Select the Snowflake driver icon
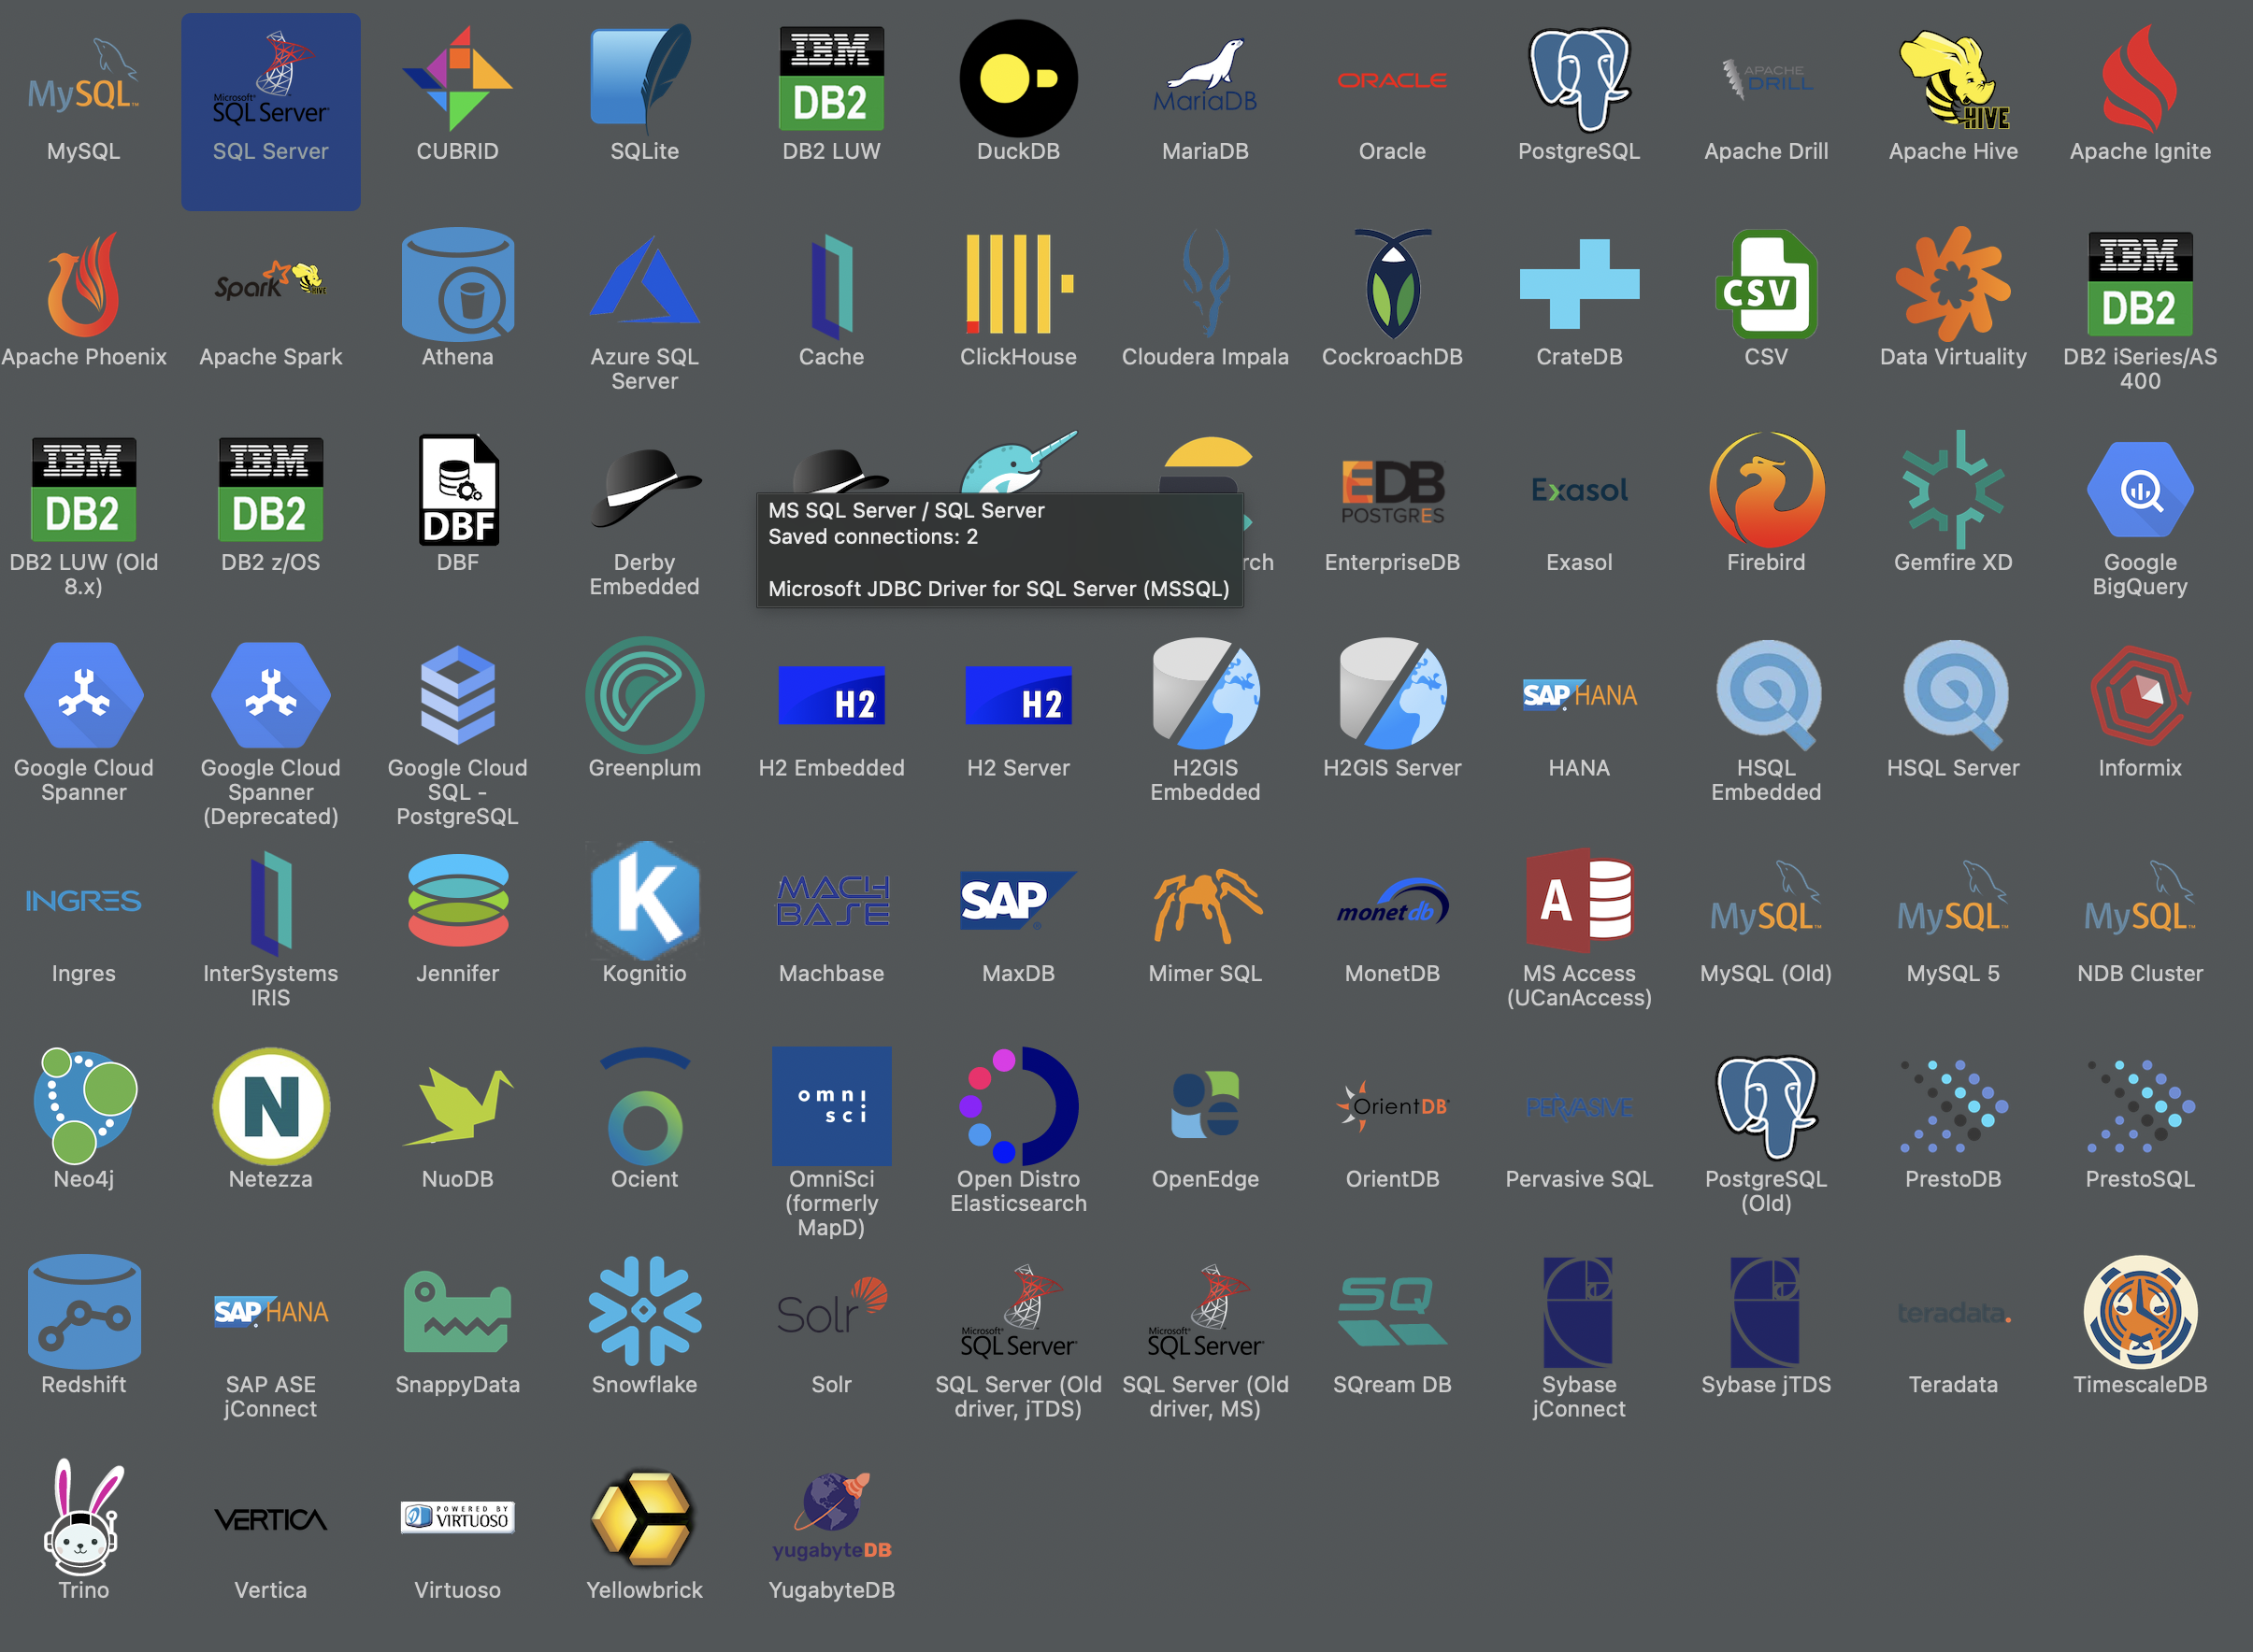The width and height of the screenshot is (2253, 1652). pyautogui.click(x=644, y=1311)
